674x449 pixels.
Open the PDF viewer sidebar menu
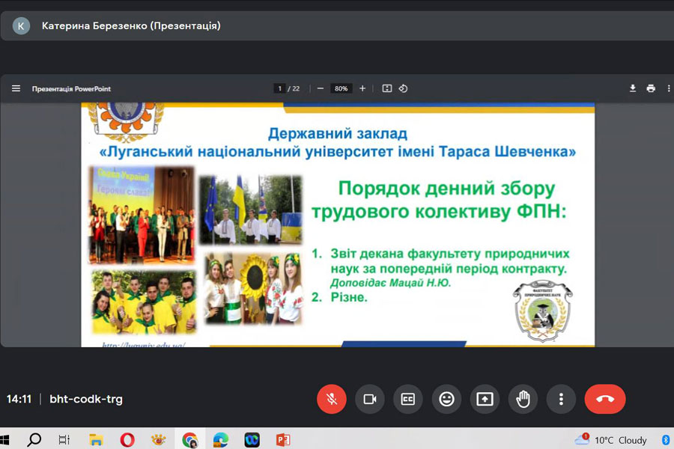coord(16,88)
